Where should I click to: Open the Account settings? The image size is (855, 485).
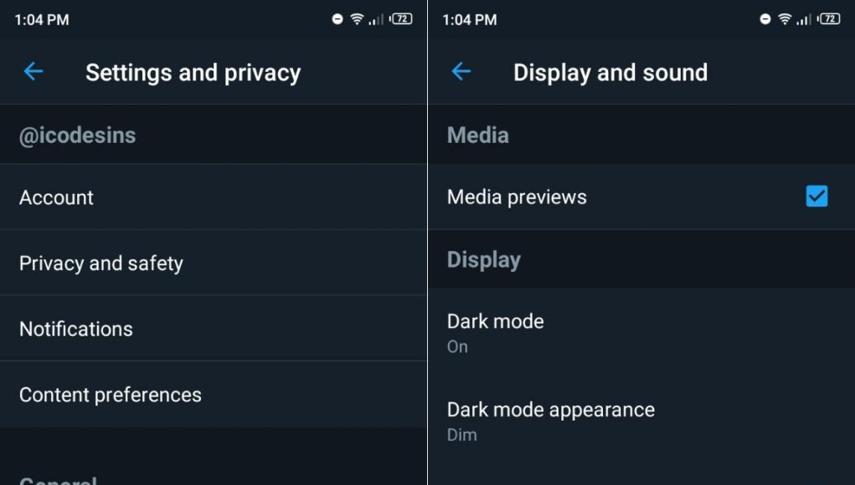click(x=214, y=197)
